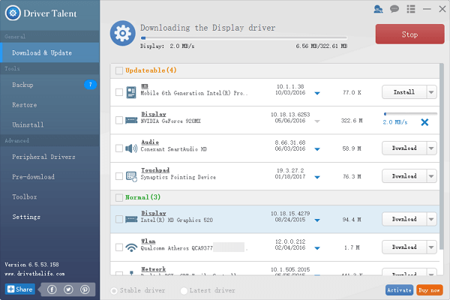Open the Toolbox section
This screenshot has width=450, height=300.
coord(50,197)
